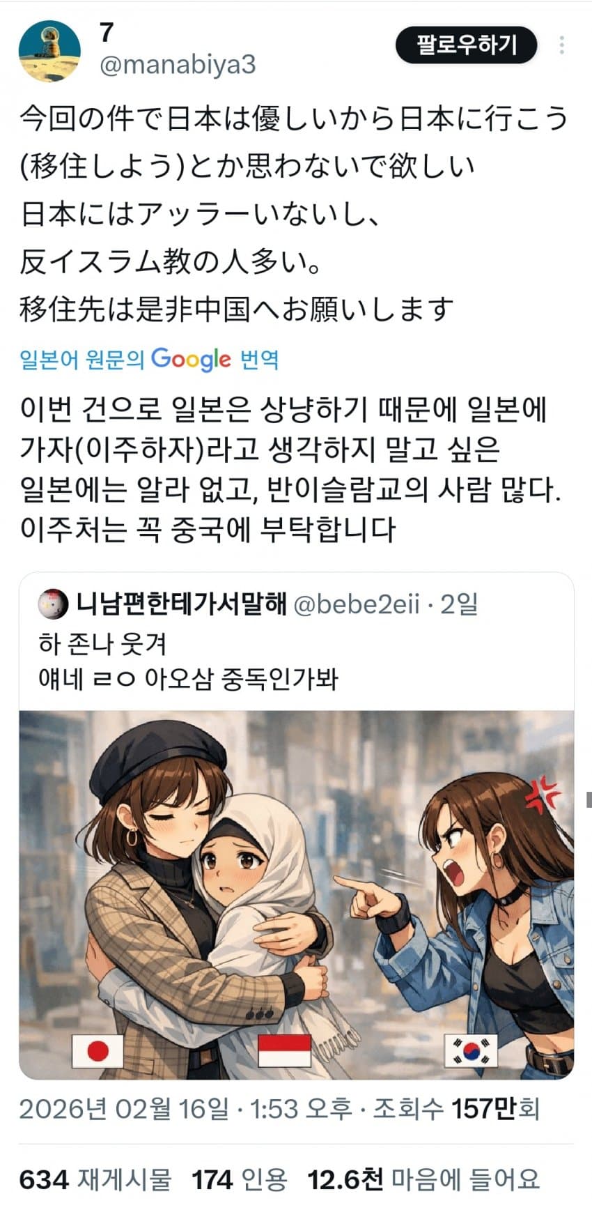The image size is (592, 1210).
Task: View the 174 인용 quotes list
Action: 239,1180
